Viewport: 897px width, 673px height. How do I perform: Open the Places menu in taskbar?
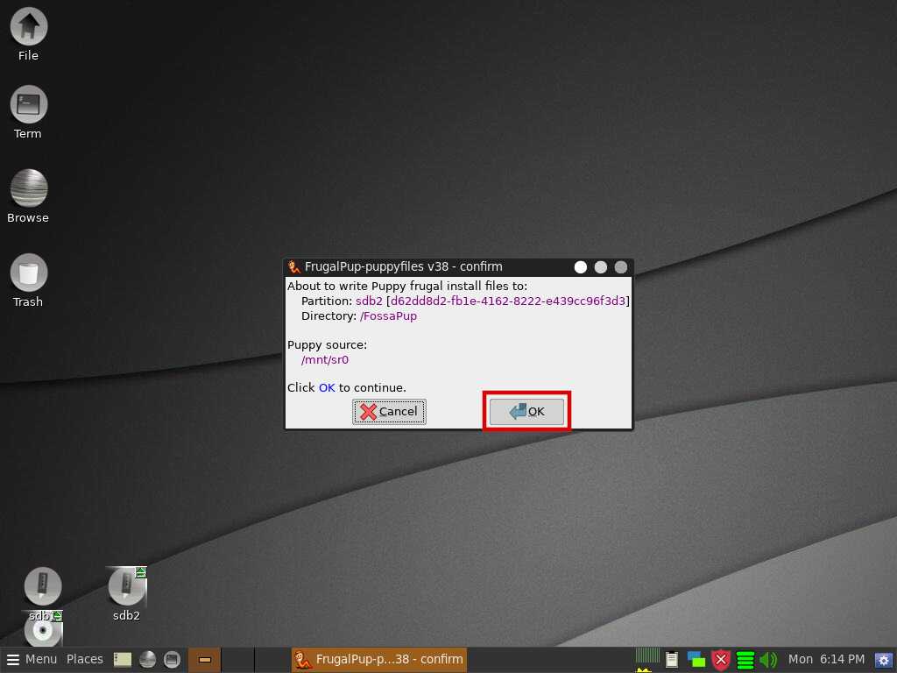[85, 659]
